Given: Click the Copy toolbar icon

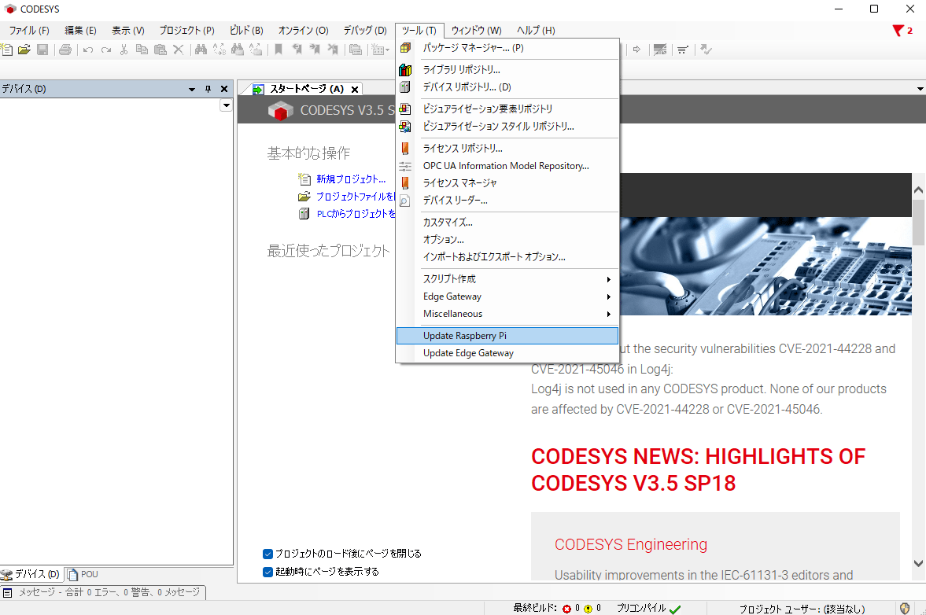Looking at the screenshot, I should tap(142, 50).
